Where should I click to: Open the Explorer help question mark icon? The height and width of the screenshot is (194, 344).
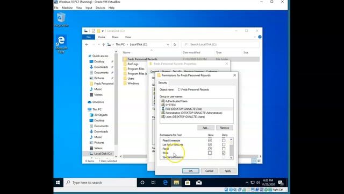click(x=260, y=37)
